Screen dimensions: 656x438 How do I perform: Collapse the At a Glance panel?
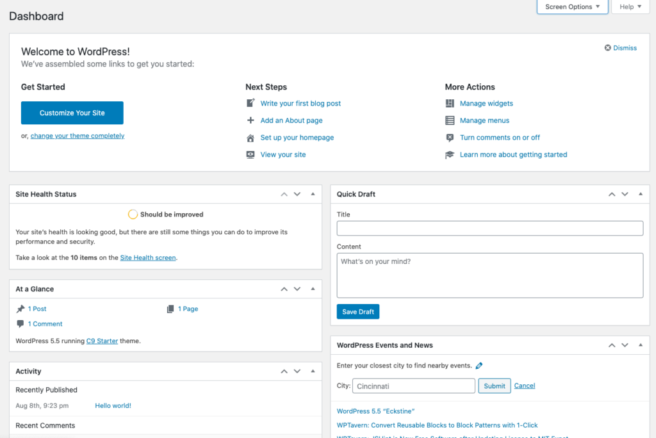click(x=313, y=289)
